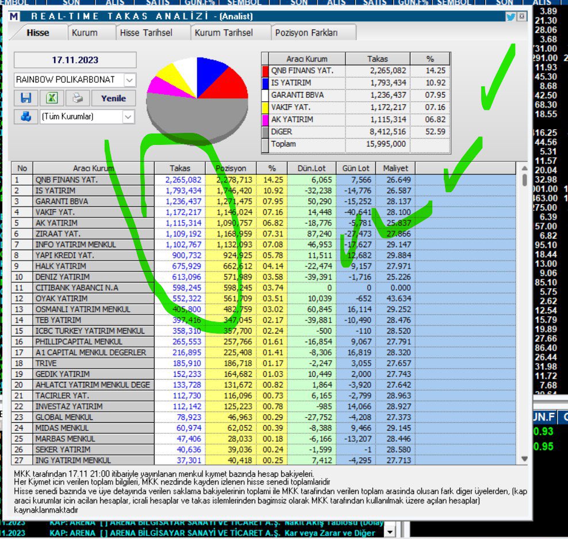Image resolution: width=568 pixels, height=539 pixels.
Task: Select the Kurum Tarihsel tab
Action: (224, 33)
